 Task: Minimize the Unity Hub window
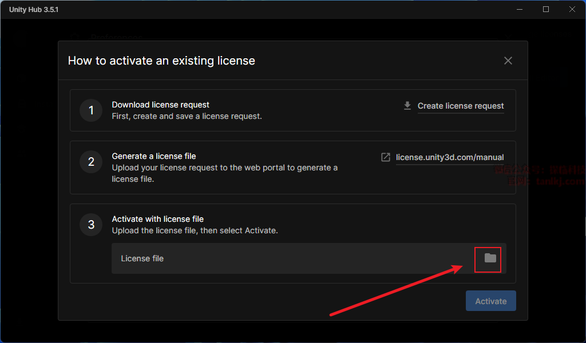click(520, 9)
